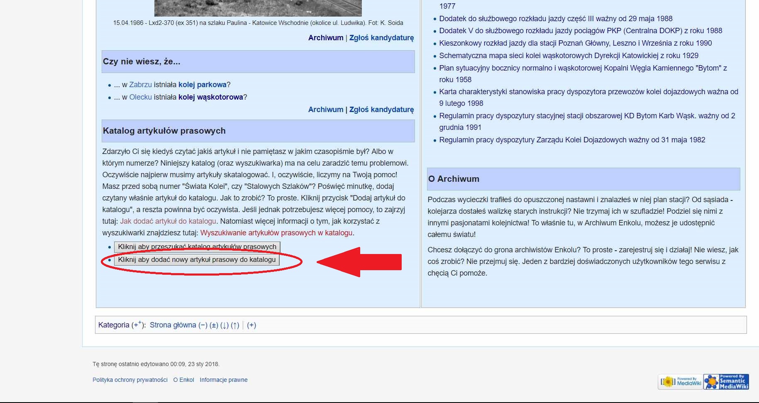Click the plus-minus (±) category symbol

tap(214, 325)
